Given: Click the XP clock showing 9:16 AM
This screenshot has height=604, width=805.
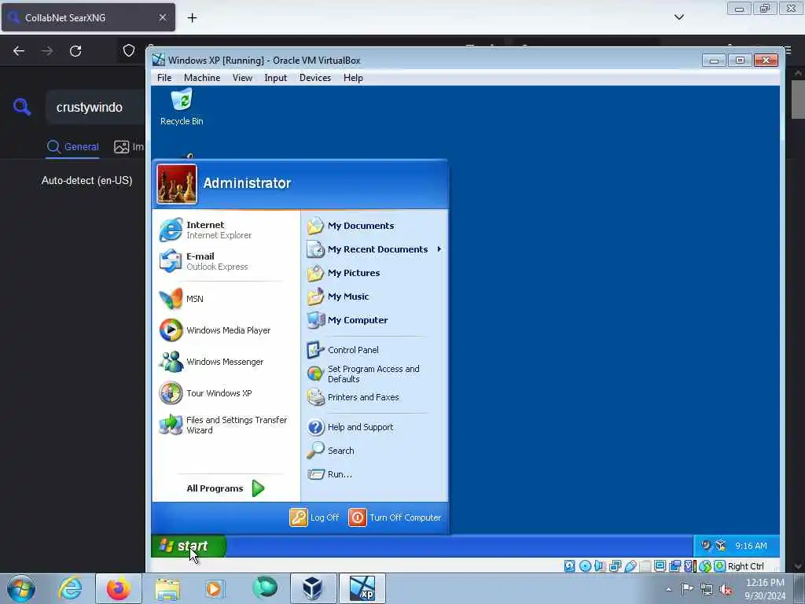Looking at the screenshot, I should coord(751,546).
